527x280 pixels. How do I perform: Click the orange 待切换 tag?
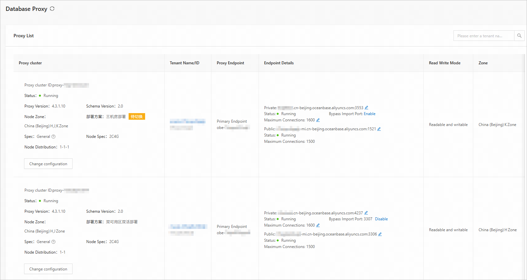[x=137, y=116]
